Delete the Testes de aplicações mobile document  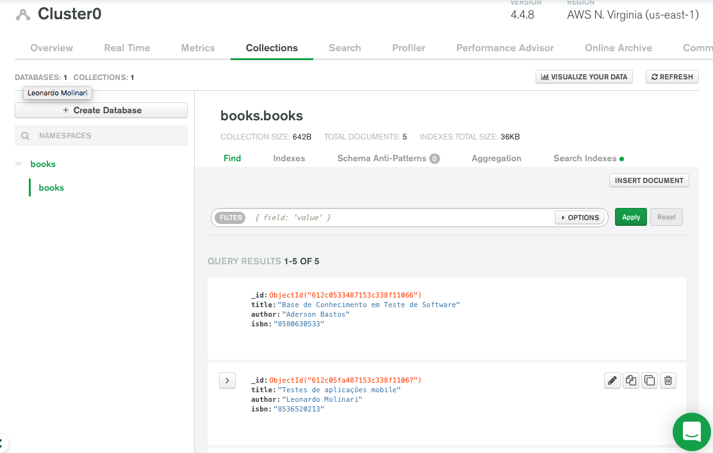(x=668, y=380)
